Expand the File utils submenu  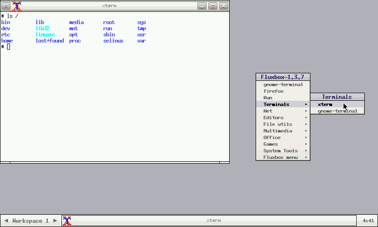pyautogui.click(x=283, y=124)
